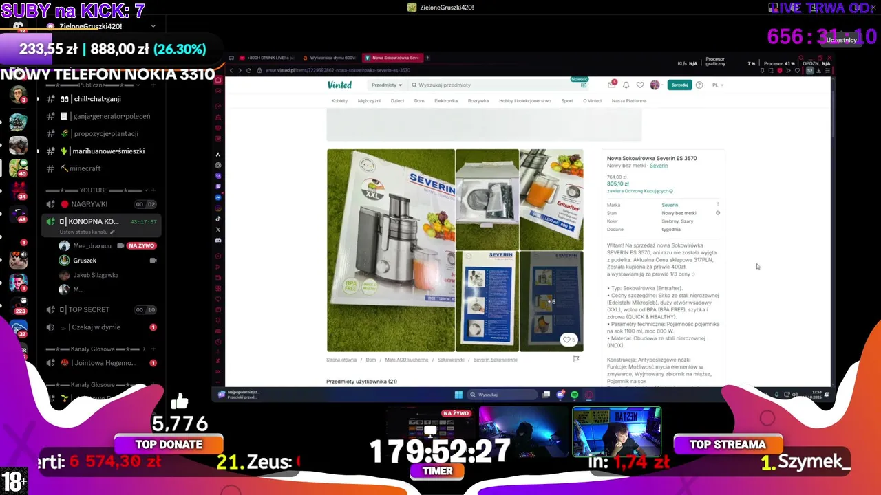The height and width of the screenshot is (495, 881).
Task: Open the Vinted profile avatar menu
Action: pos(655,85)
